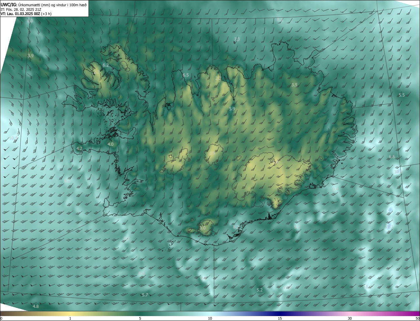Click the 5.5 value label on the map

(402, 95)
